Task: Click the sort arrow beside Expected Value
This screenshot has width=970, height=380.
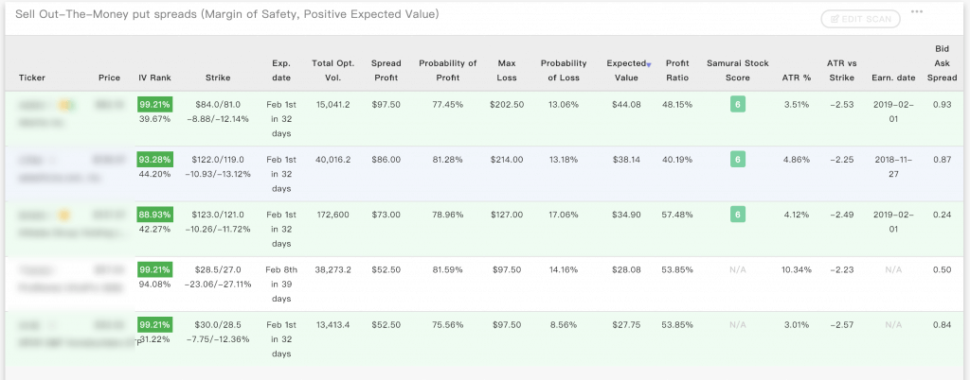Action: (x=648, y=64)
